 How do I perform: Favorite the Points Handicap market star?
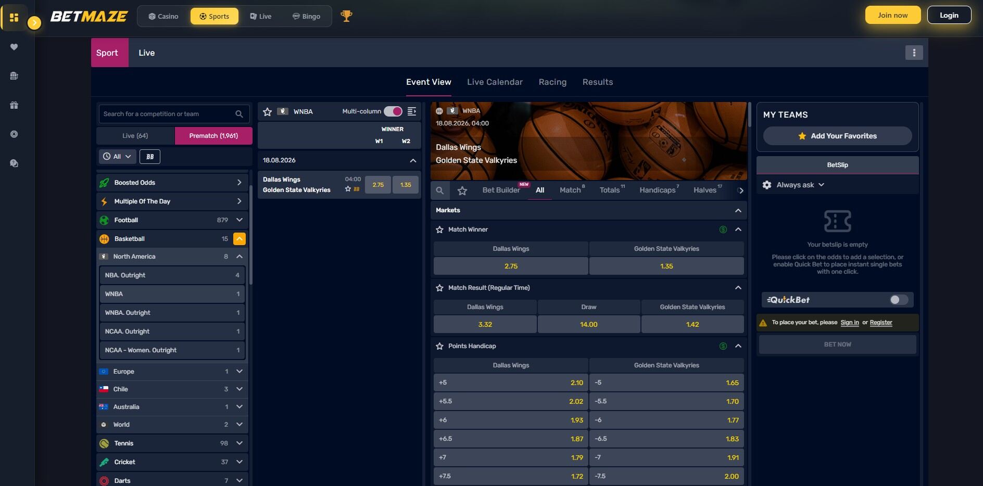point(439,346)
